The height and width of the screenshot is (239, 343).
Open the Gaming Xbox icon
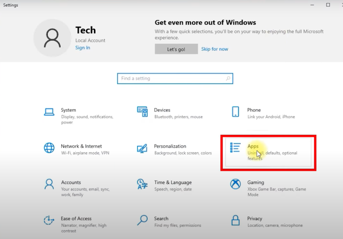[x=235, y=184]
